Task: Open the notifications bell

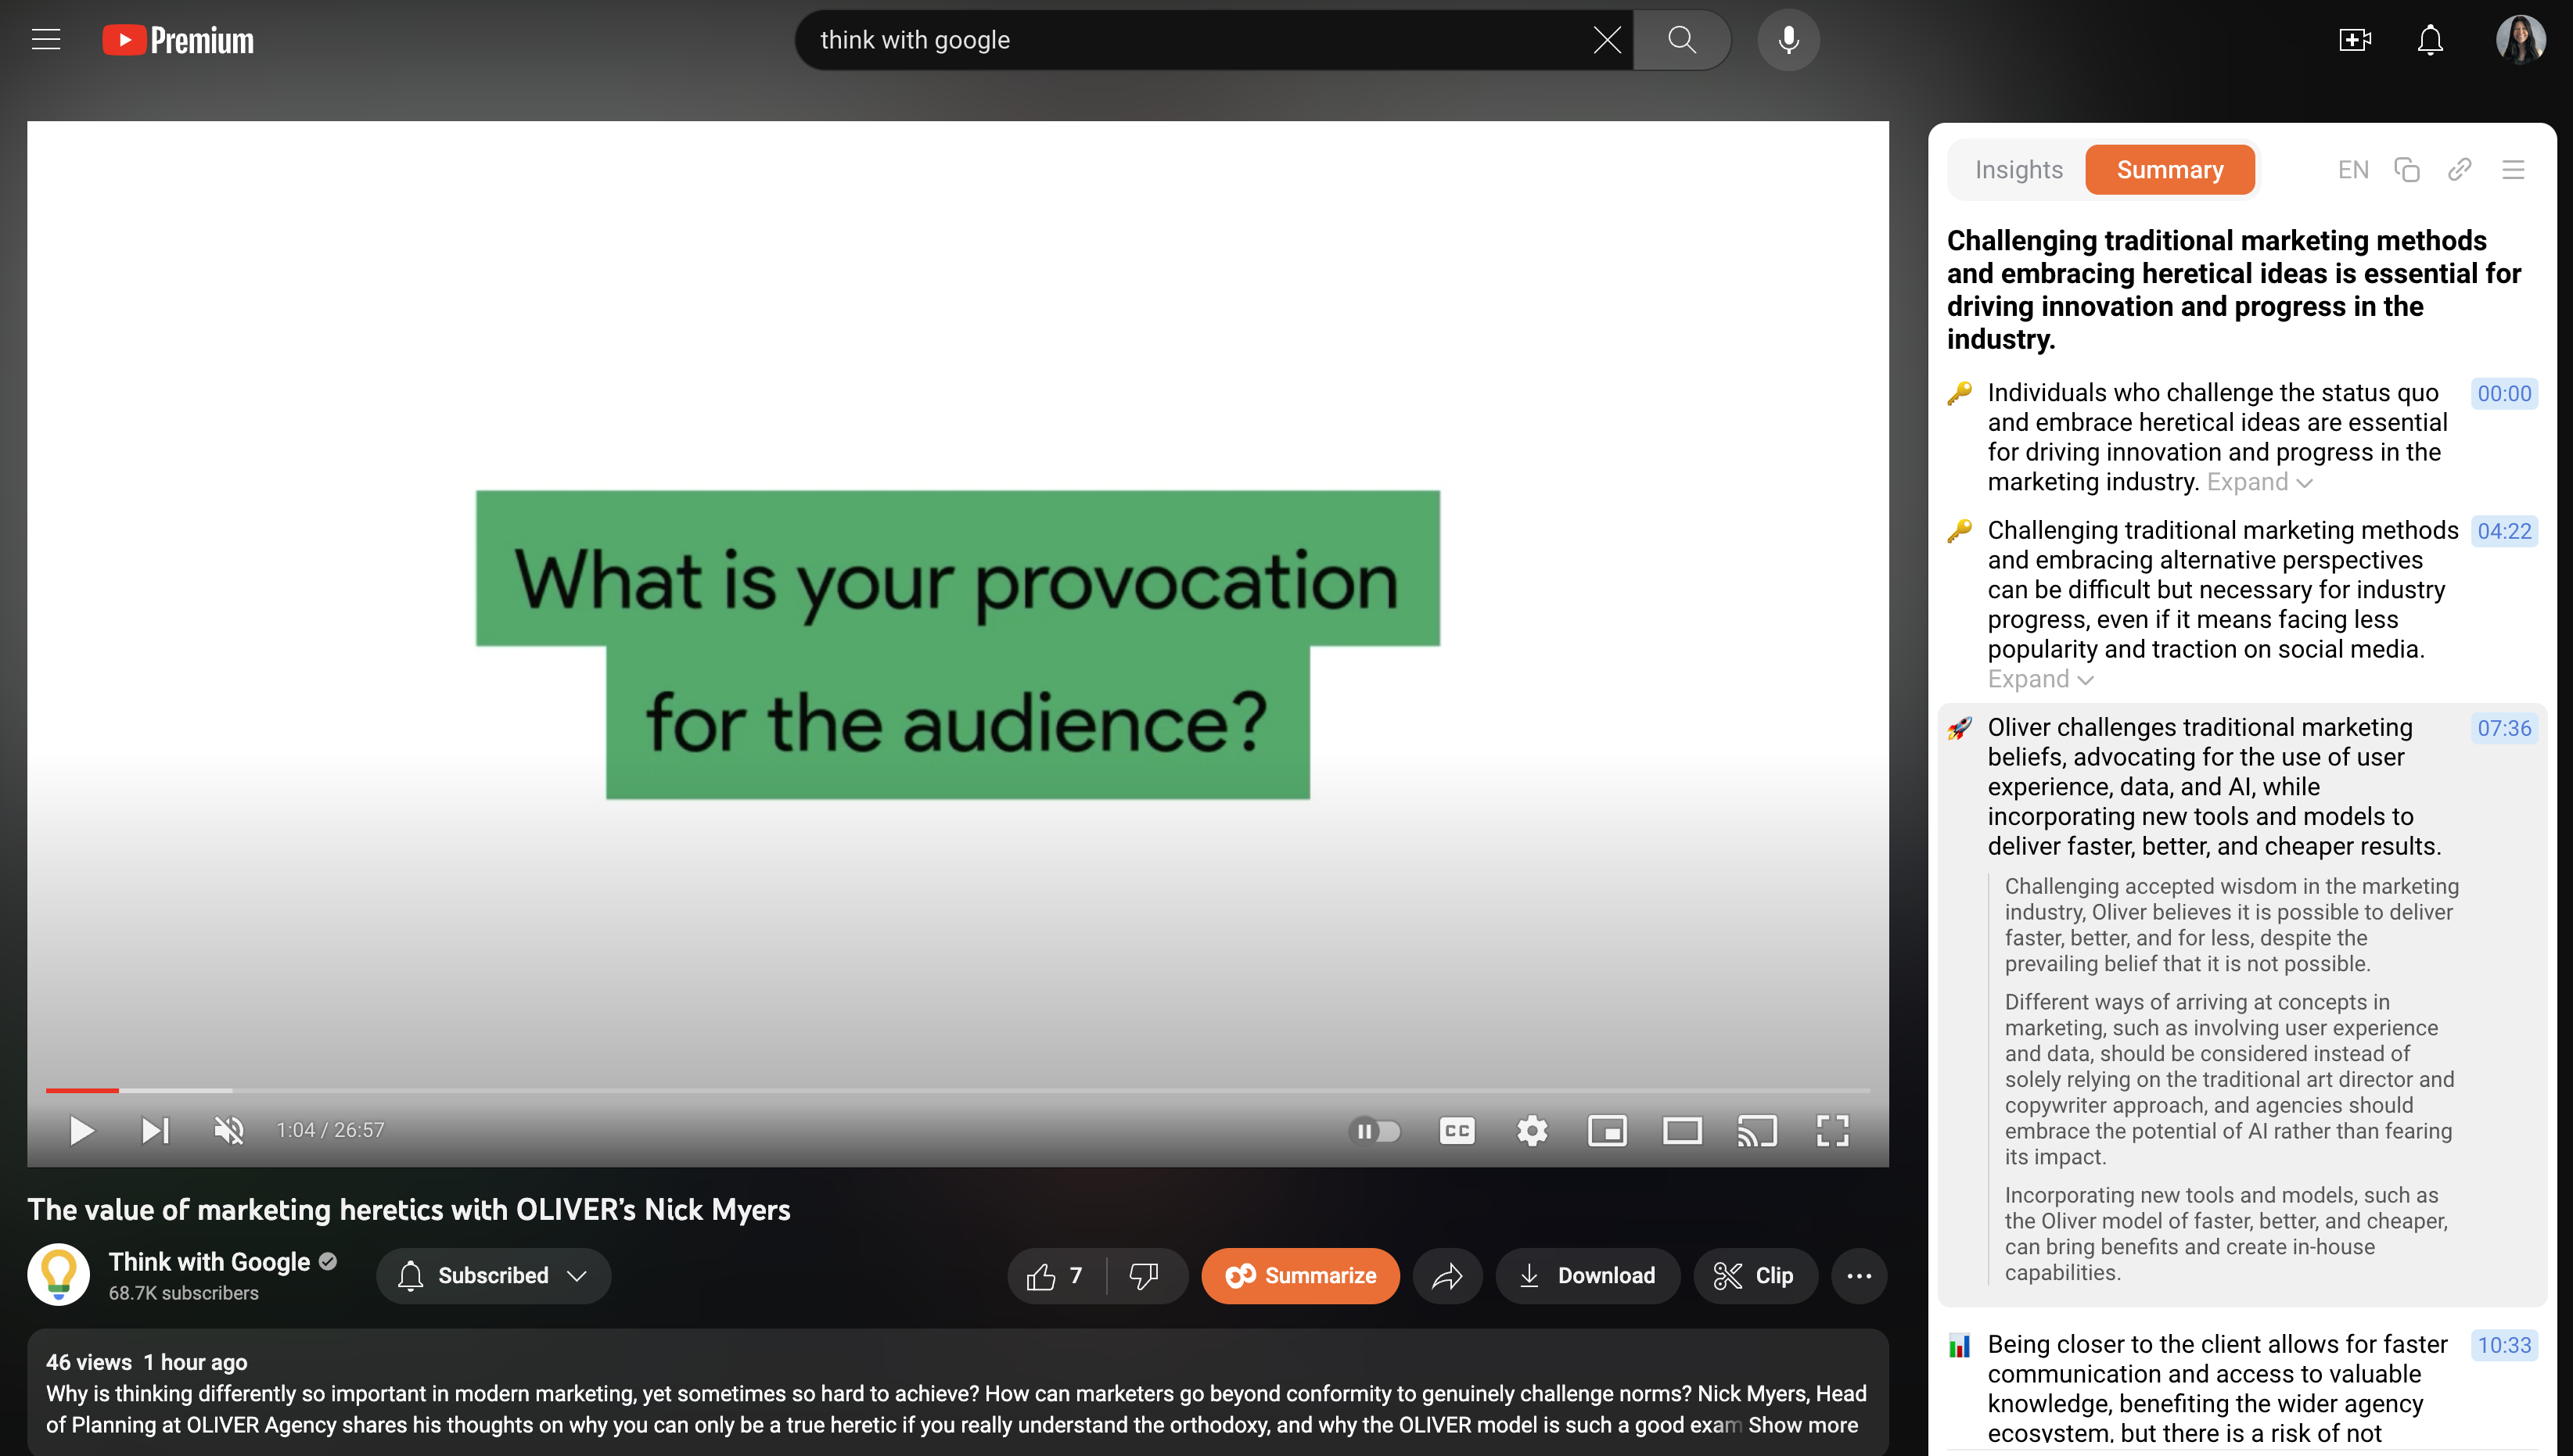Action: (x=2430, y=40)
